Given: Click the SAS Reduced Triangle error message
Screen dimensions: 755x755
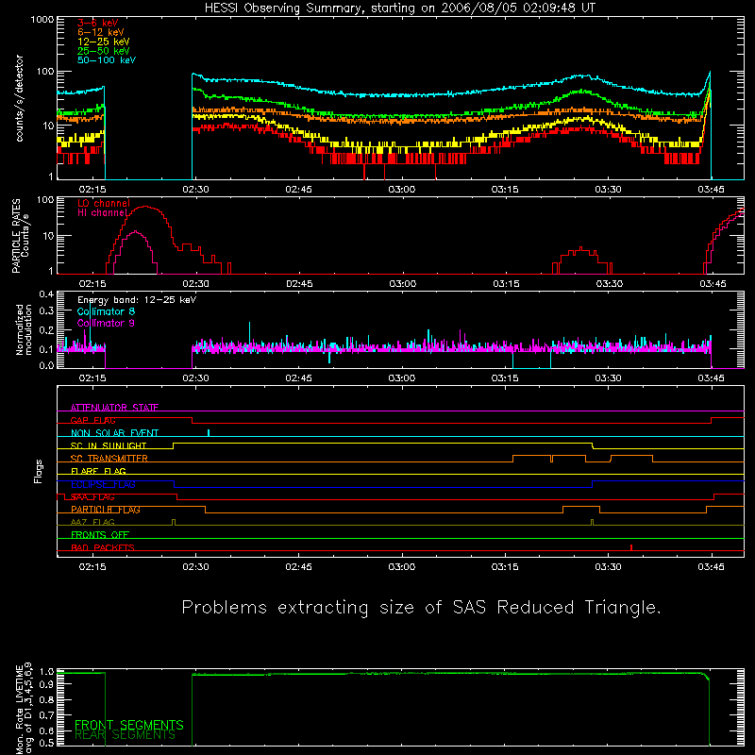Looking at the screenshot, I should pos(421,608).
